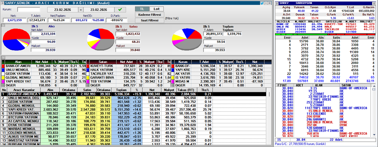Viewport: 378px width, 147px height.
Task: Click the end date field after equals sign
Action: (x=99, y=9)
